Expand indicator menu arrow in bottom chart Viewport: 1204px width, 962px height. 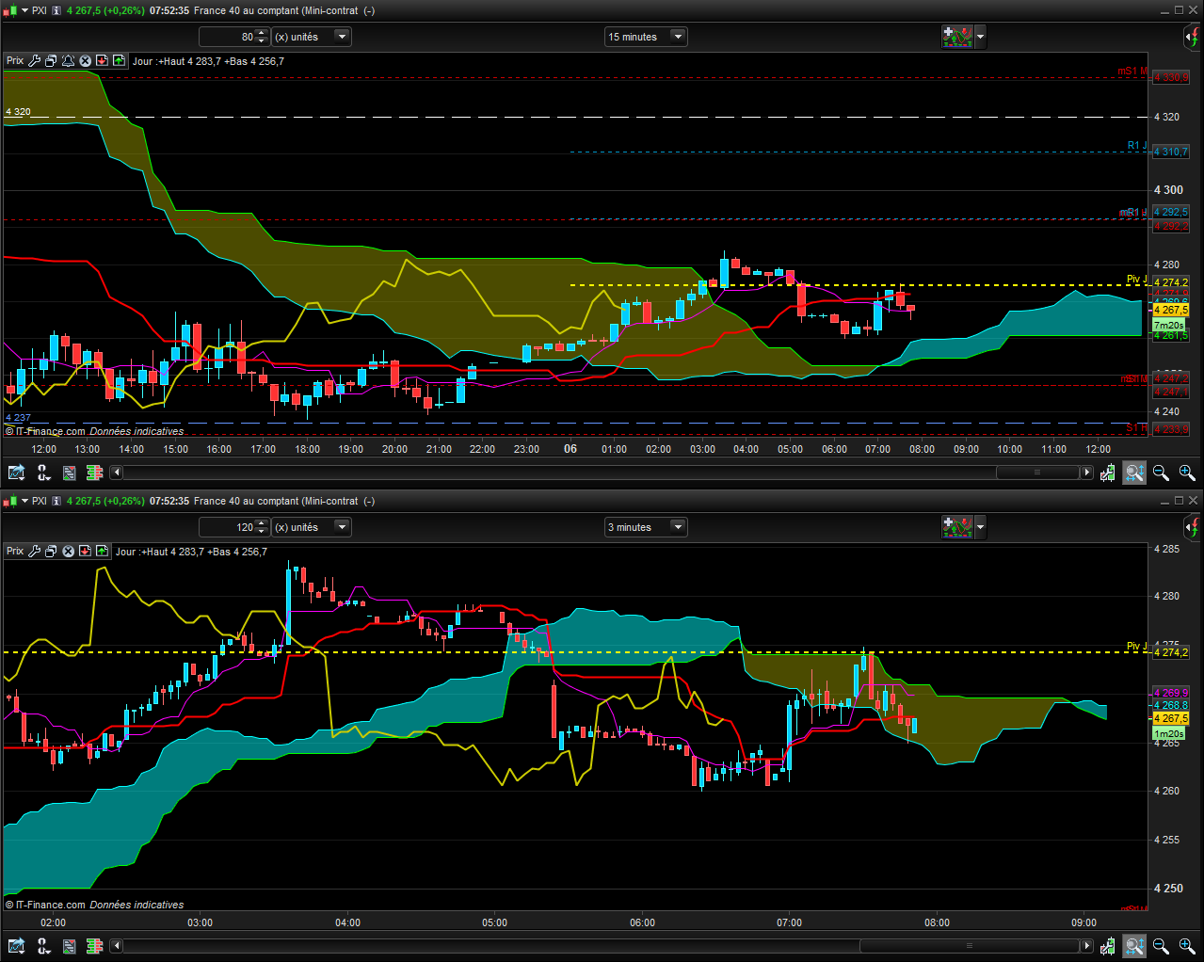coord(981,527)
